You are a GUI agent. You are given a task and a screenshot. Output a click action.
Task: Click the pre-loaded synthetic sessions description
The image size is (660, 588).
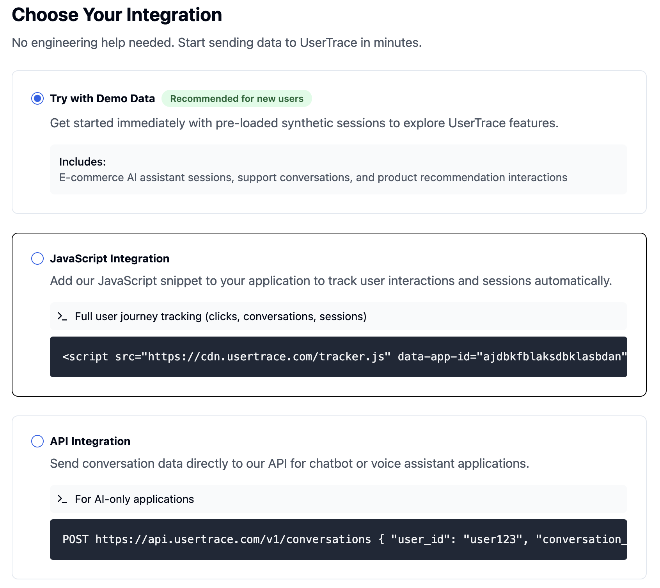tap(304, 123)
